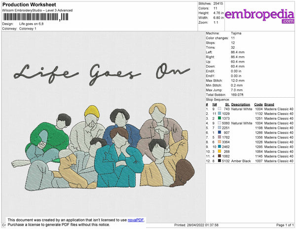Click the 'Code' column header

tap(259, 105)
